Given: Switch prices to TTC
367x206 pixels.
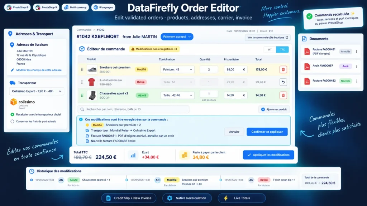Looking at the screenshot, I should click(282, 49).
